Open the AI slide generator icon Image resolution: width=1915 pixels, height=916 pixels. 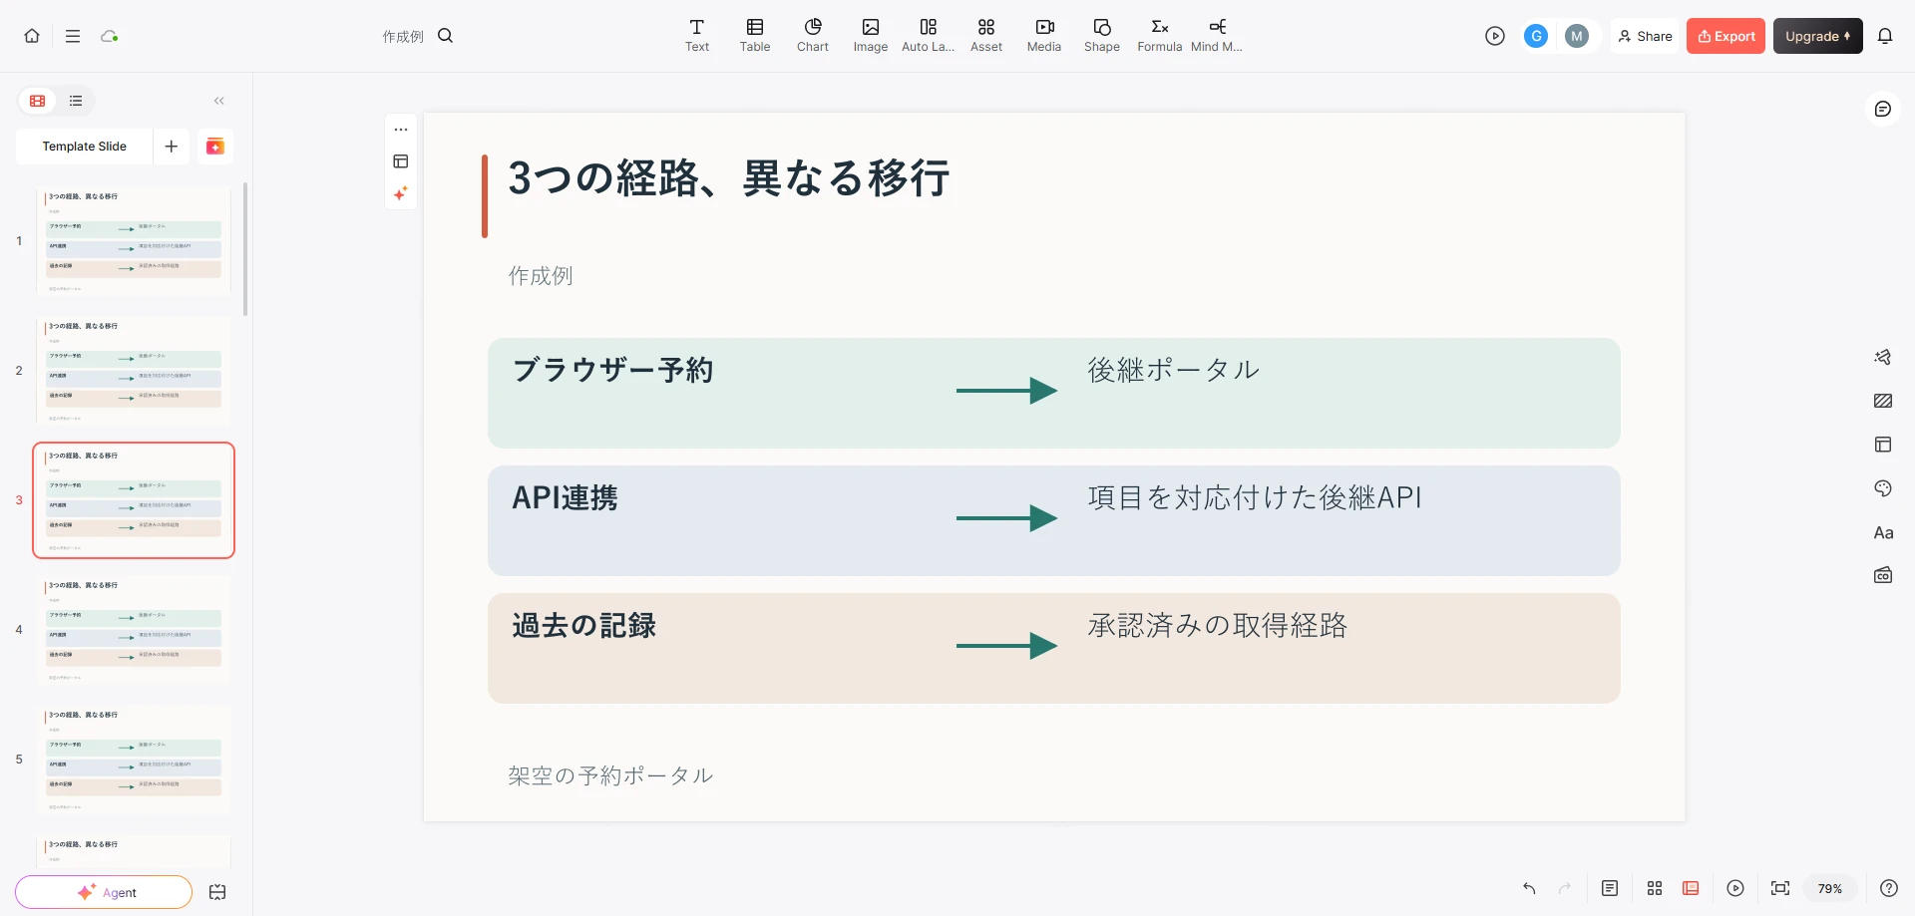pos(215,147)
